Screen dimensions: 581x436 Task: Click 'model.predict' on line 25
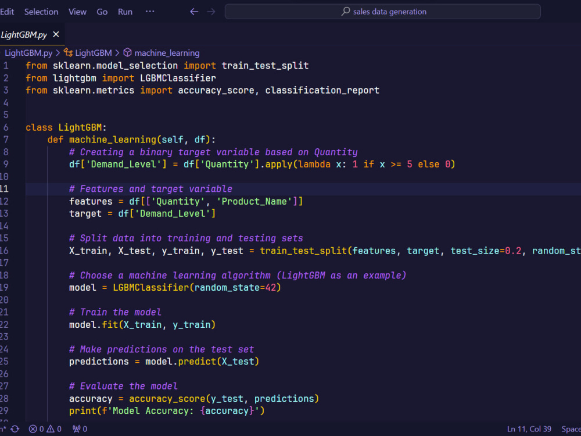point(181,362)
